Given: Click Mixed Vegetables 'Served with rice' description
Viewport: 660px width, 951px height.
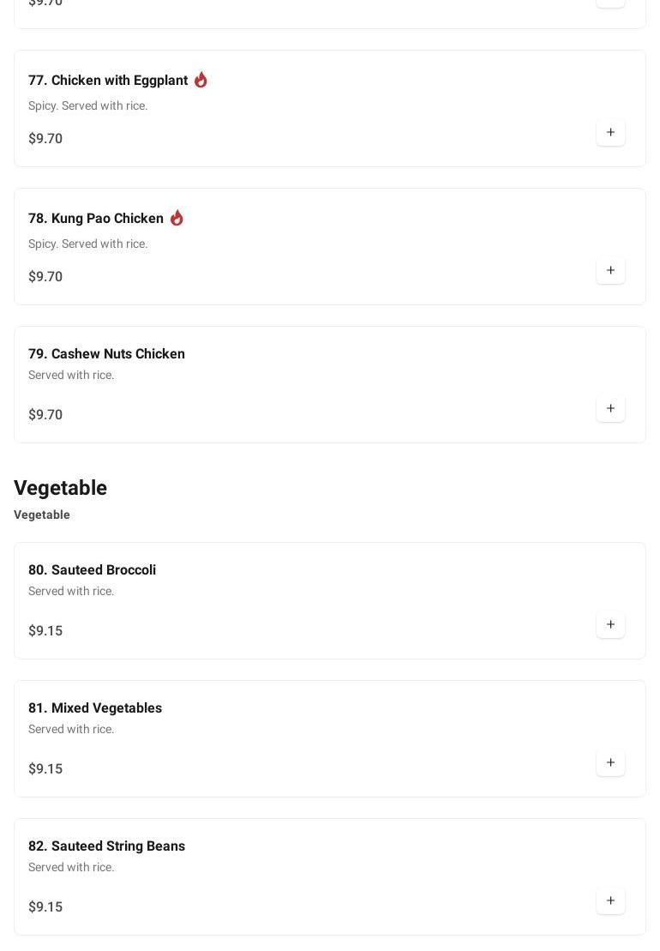Looking at the screenshot, I should (71, 730).
